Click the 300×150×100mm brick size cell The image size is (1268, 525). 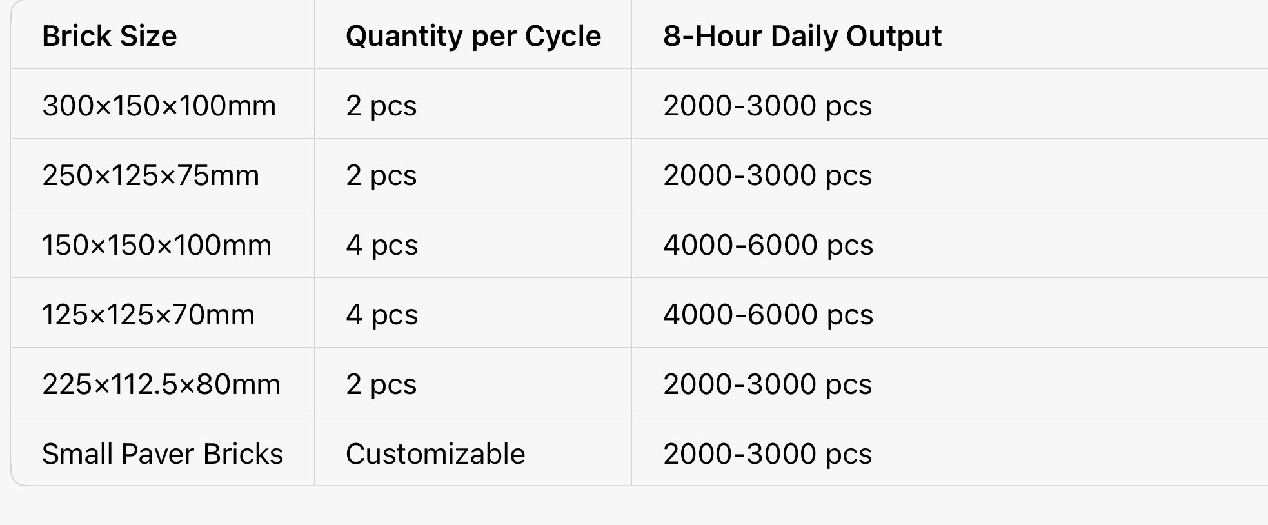tap(159, 106)
